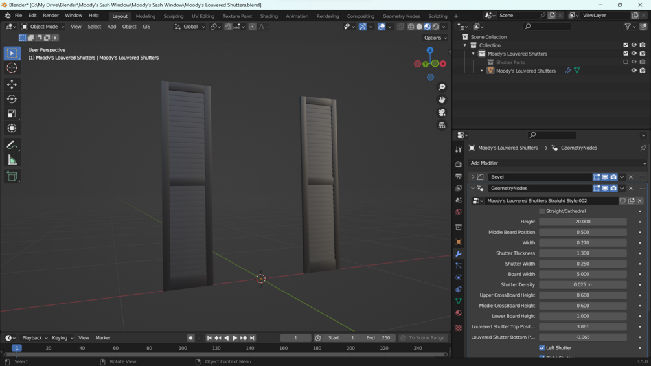This screenshot has height=366, width=651.
Task: Uncheck the Left Shutter checkbox
Action: [x=542, y=348]
